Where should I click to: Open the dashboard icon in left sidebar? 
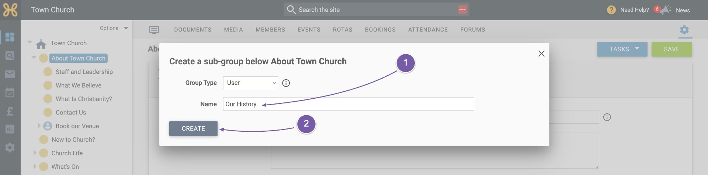pyautogui.click(x=10, y=37)
